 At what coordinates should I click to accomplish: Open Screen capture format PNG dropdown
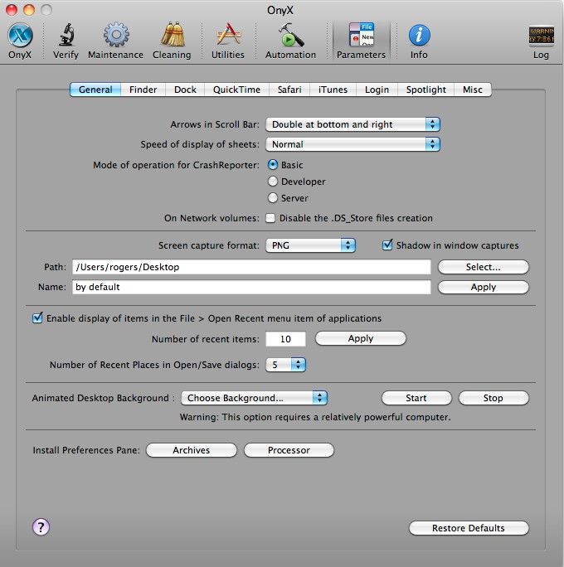[x=310, y=245]
